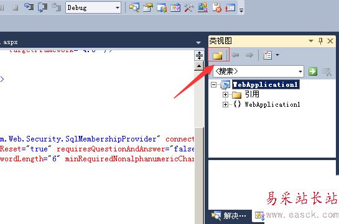The height and width of the screenshot is (224, 339).
Task: Switch to the .aspx document tab
Action: click(9, 42)
